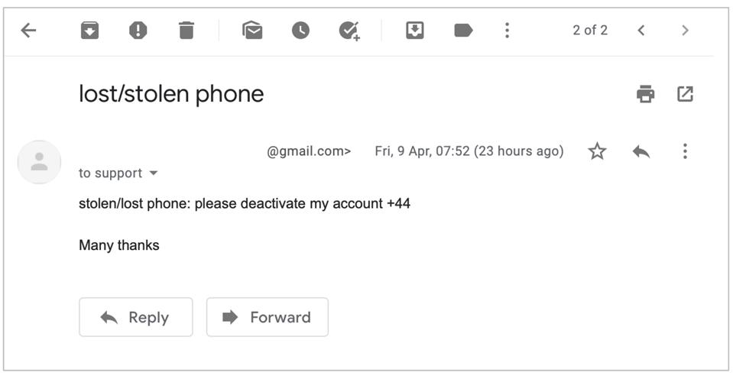Open toolbar More options menu
This screenshot has width=733, height=376.
tap(507, 31)
